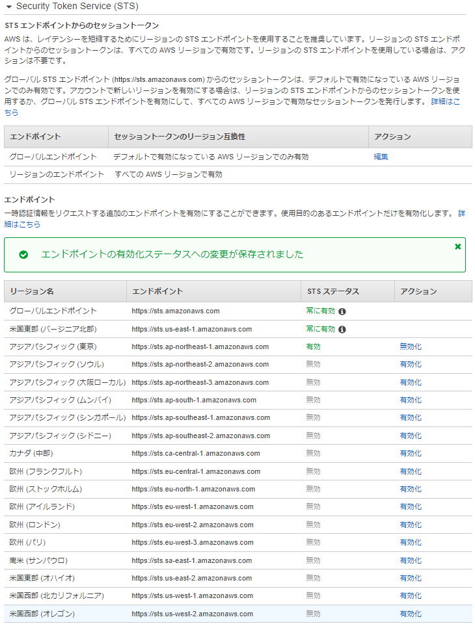The image size is (475, 628).
Task: Click 有効化 for Asia Pacific Mumbai
Action: click(411, 400)
